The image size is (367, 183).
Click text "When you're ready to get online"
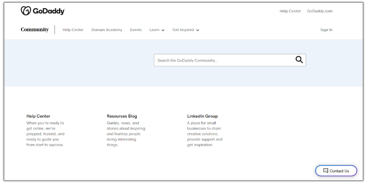tap(45, 126)
